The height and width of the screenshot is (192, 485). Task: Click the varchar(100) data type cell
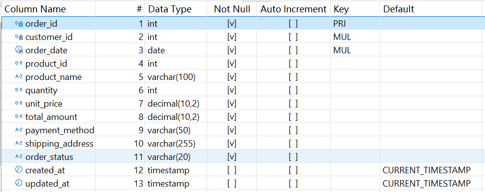(171, 77)
